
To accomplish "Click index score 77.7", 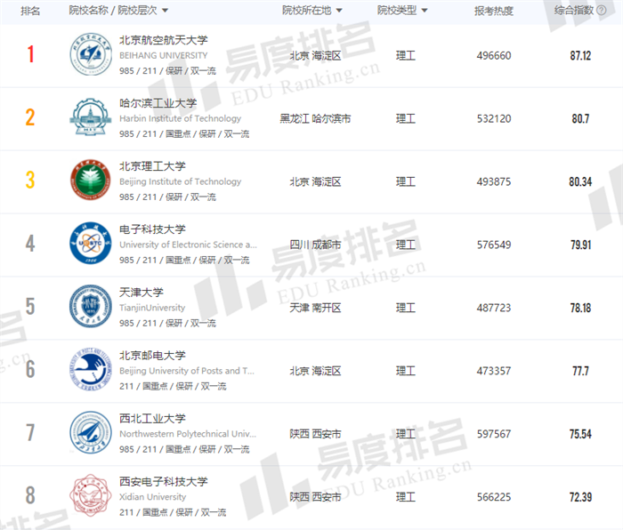I will [x=580, y=371].
